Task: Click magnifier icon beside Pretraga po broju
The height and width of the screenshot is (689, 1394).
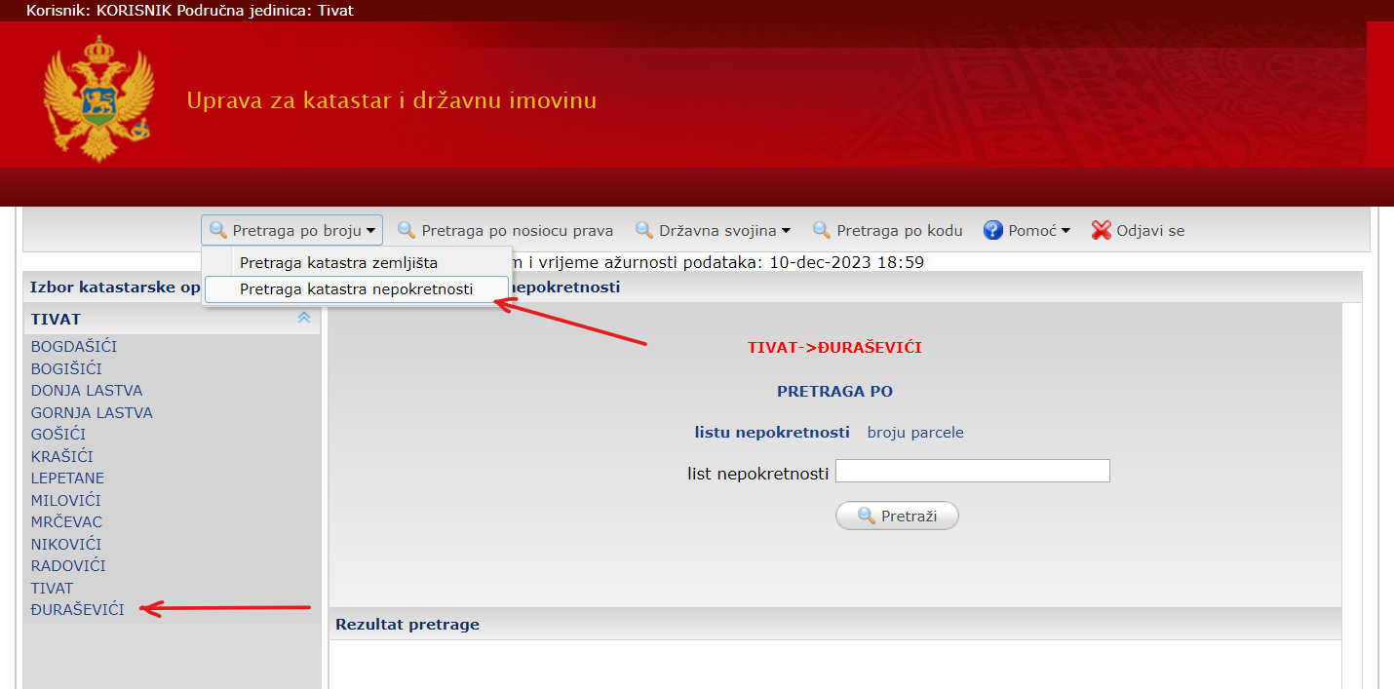Action: (x=218, y=231)
